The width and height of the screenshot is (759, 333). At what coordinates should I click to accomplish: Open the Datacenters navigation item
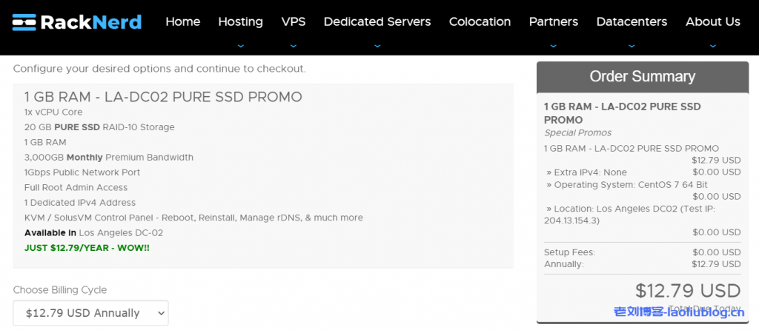point(632,21)
